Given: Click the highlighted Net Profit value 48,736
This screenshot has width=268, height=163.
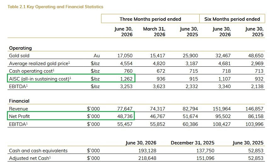Looking at the screenshot, I should [125, 116].
